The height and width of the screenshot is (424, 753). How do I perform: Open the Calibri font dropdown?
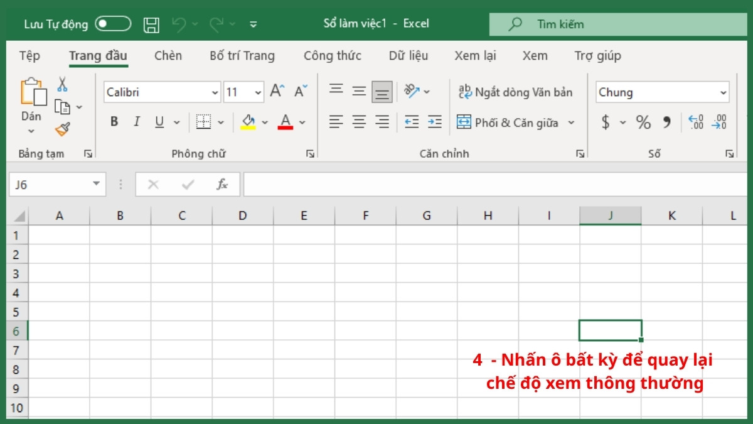(x=213, y=92)
